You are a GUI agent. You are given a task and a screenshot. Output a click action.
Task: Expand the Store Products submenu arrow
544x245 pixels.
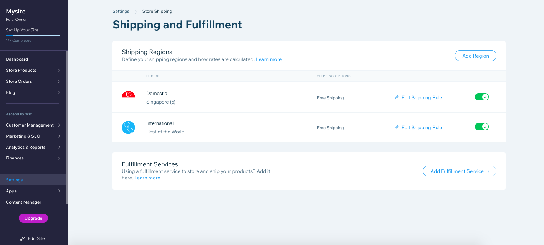click(59, 71)
